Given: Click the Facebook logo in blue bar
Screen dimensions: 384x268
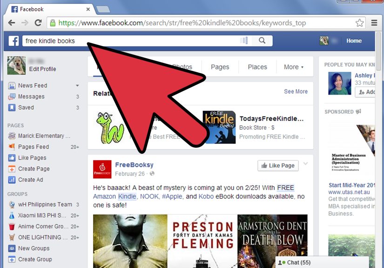Looking at the screenshot, I should point(13,41).
